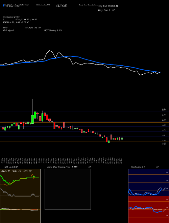The width and height of the screenshot is (169, 223).
Task: Open the red RSI indicator chart
Action: click(148, 209)
